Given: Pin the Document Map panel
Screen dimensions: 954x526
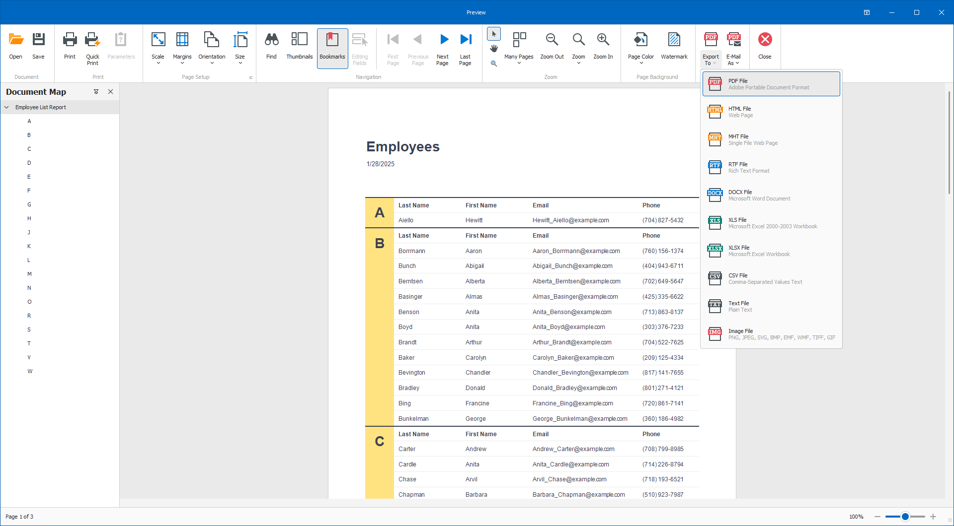Looking at the screenshot, I should [x=96, y=92].
